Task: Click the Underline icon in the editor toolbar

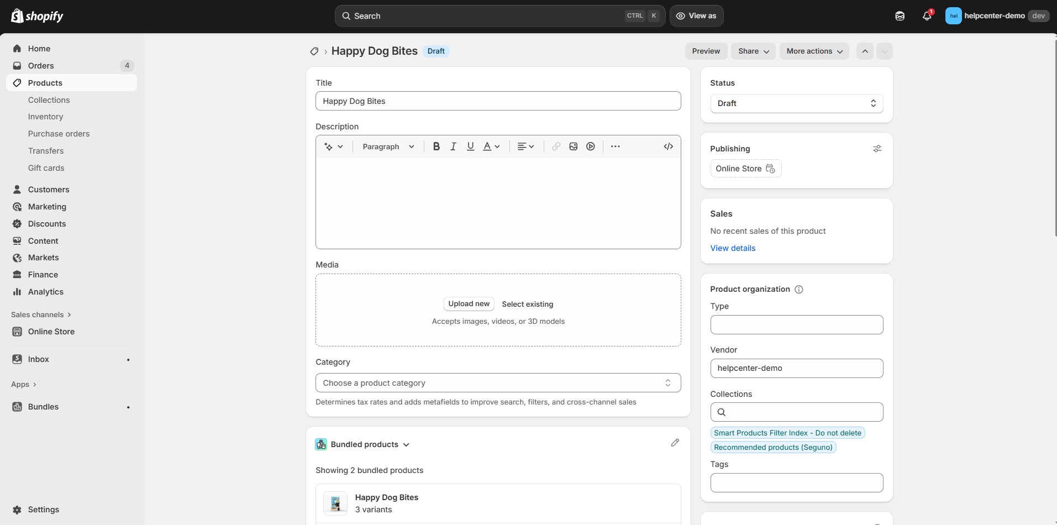Action: (x=470, y=146)
